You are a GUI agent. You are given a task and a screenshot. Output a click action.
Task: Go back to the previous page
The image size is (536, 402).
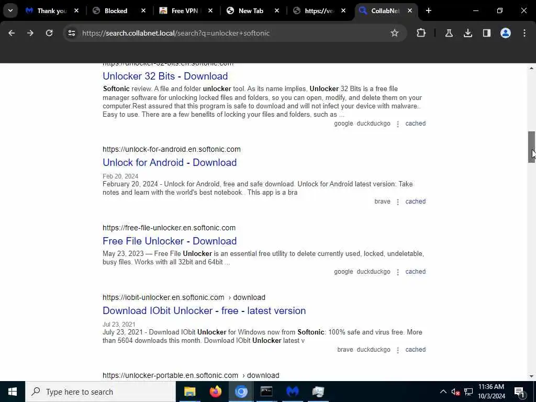[x=12, y=33]
